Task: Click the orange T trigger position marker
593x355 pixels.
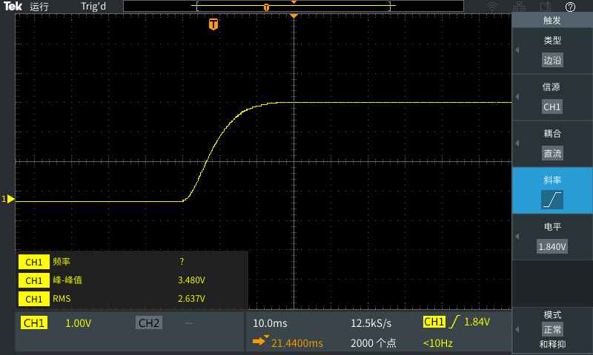Action: point(213,24)
